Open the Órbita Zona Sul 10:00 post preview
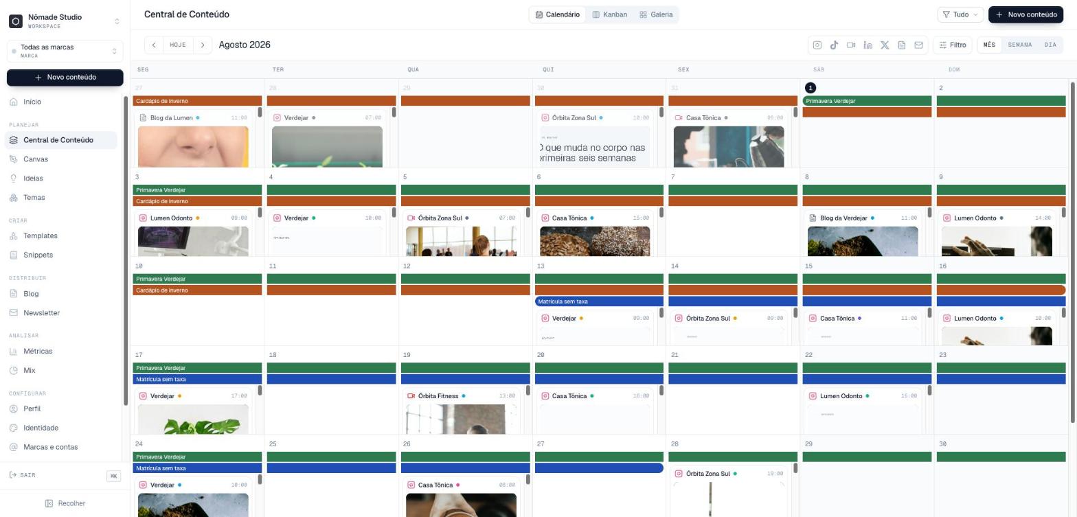 coord(595,138)
